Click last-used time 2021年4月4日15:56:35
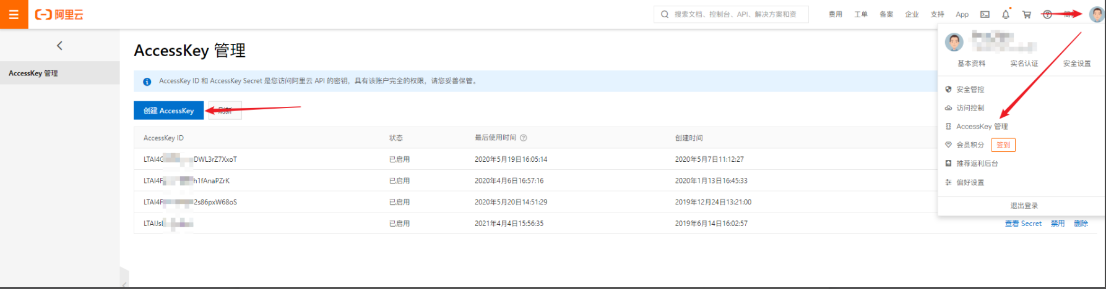Viewport: 1106px width, 289px height. click(509, 224)
